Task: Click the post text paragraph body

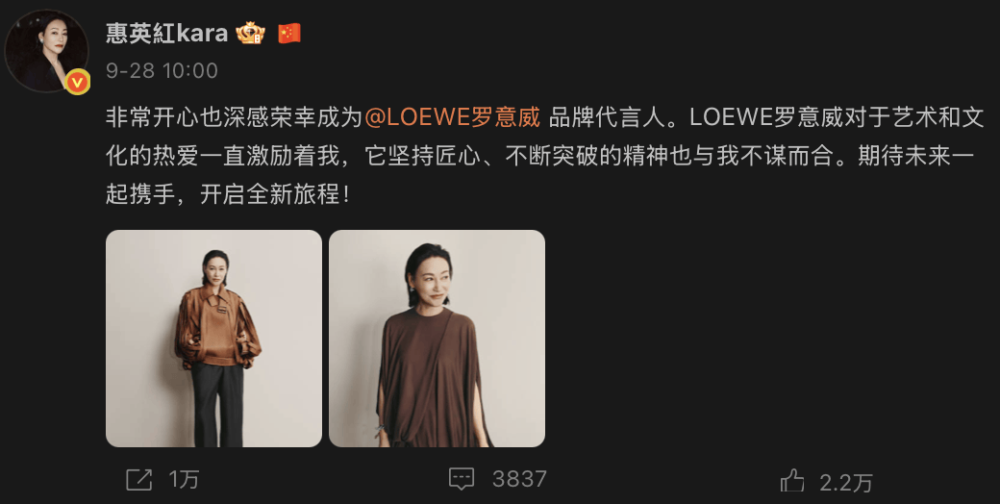Action: point(545,157)
